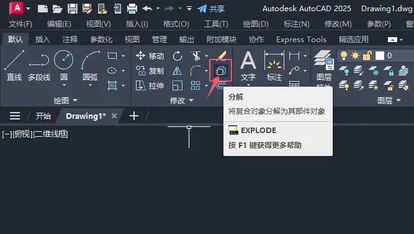The width and height of the screenshot is (414, 234).
Task: Open the 文字 (Text) tool
Action: (x=248, y=66)
